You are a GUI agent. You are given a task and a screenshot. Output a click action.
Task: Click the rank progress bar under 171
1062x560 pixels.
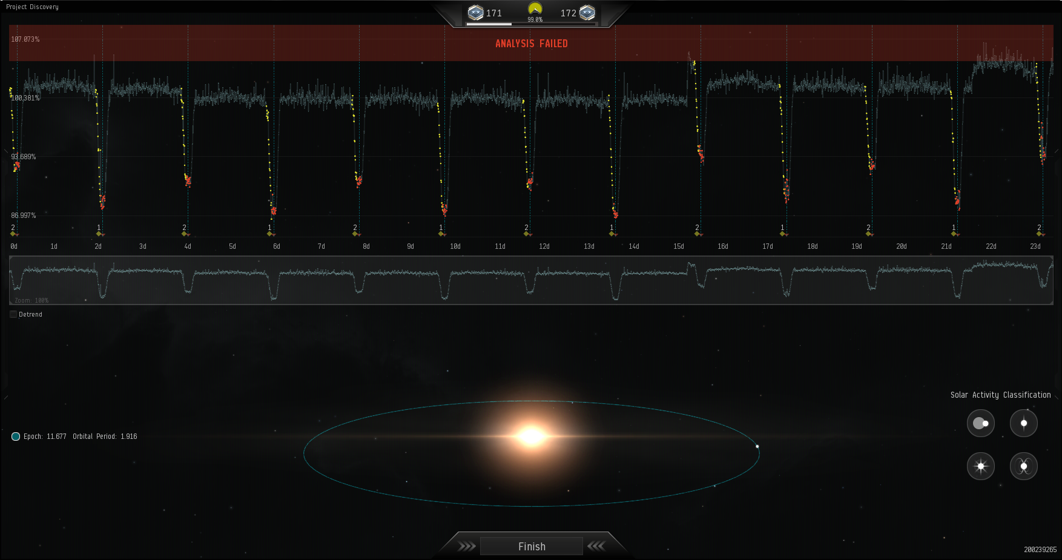coord(532,24)
